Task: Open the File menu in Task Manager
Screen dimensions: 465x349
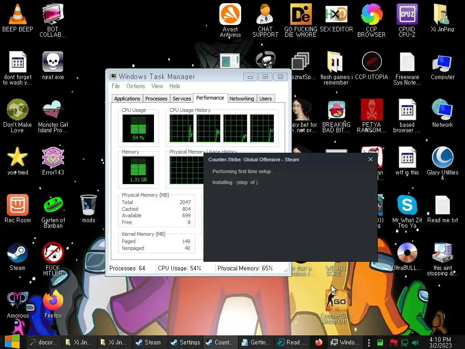Action: pos(116,86)
